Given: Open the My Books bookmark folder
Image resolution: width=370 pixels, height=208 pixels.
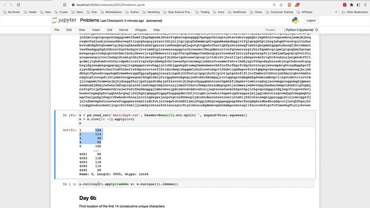Looking at the screenshot, I should [12, 12].
